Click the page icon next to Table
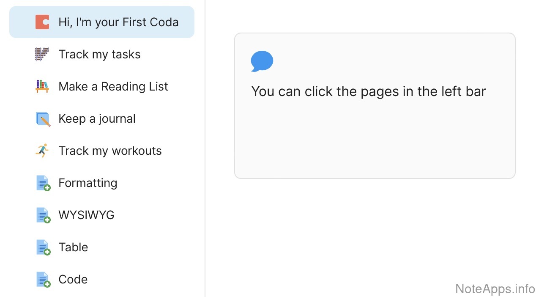The height and width of the screenshot is (297, 536). [43, 247]
